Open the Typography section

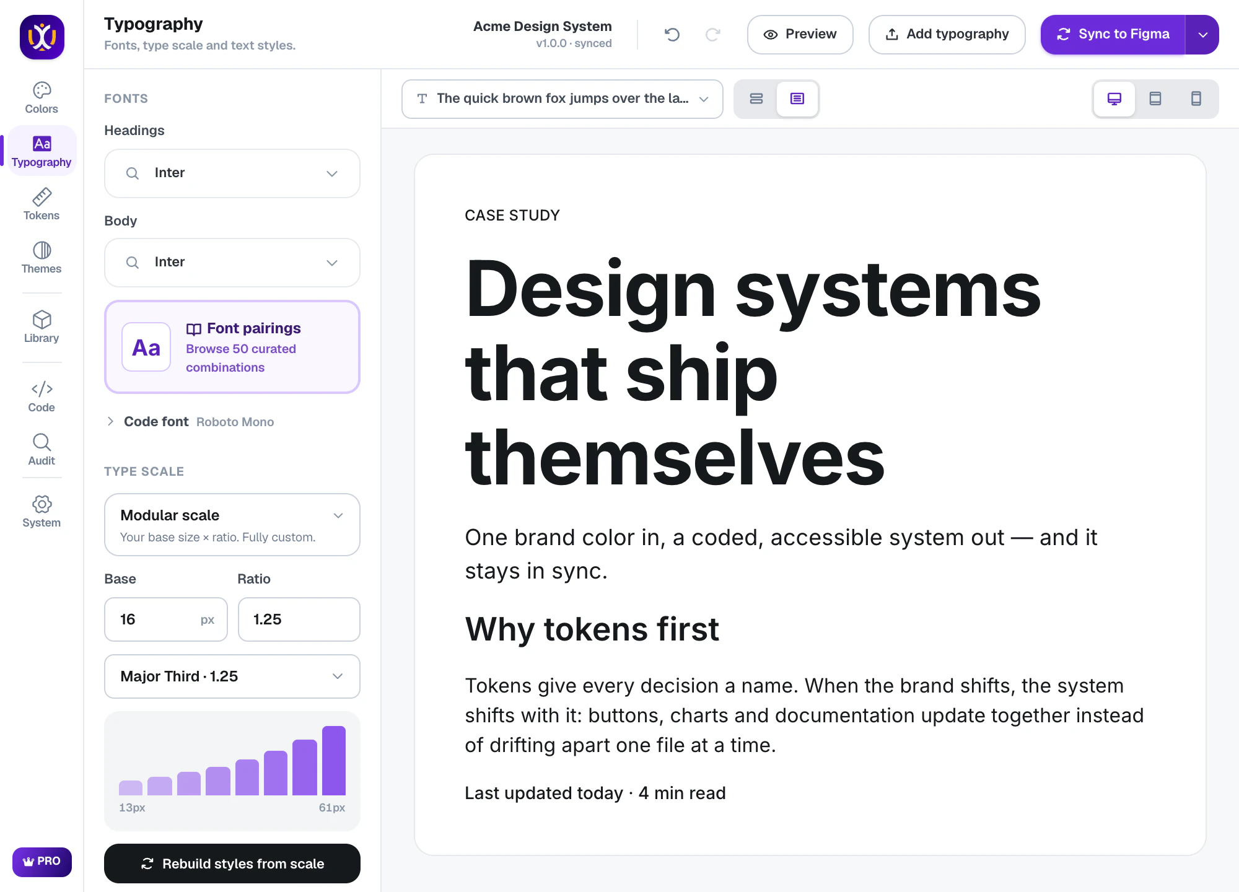pyautogui.click(x=42, y=151)
